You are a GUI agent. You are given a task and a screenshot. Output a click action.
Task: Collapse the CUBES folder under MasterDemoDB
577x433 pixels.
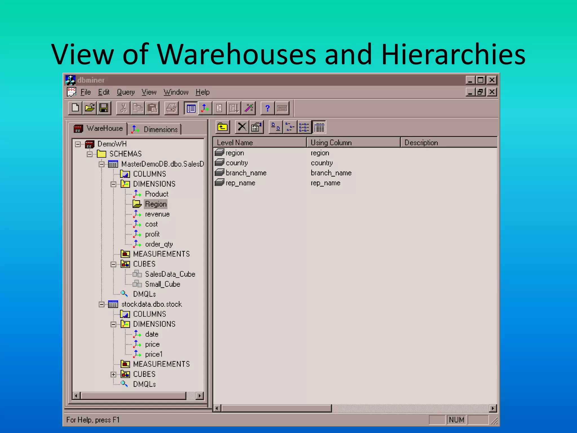tap(113, 264)
